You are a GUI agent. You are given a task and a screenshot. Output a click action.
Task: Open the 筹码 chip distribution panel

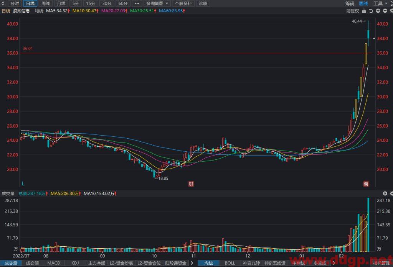(x=350, y=3)
